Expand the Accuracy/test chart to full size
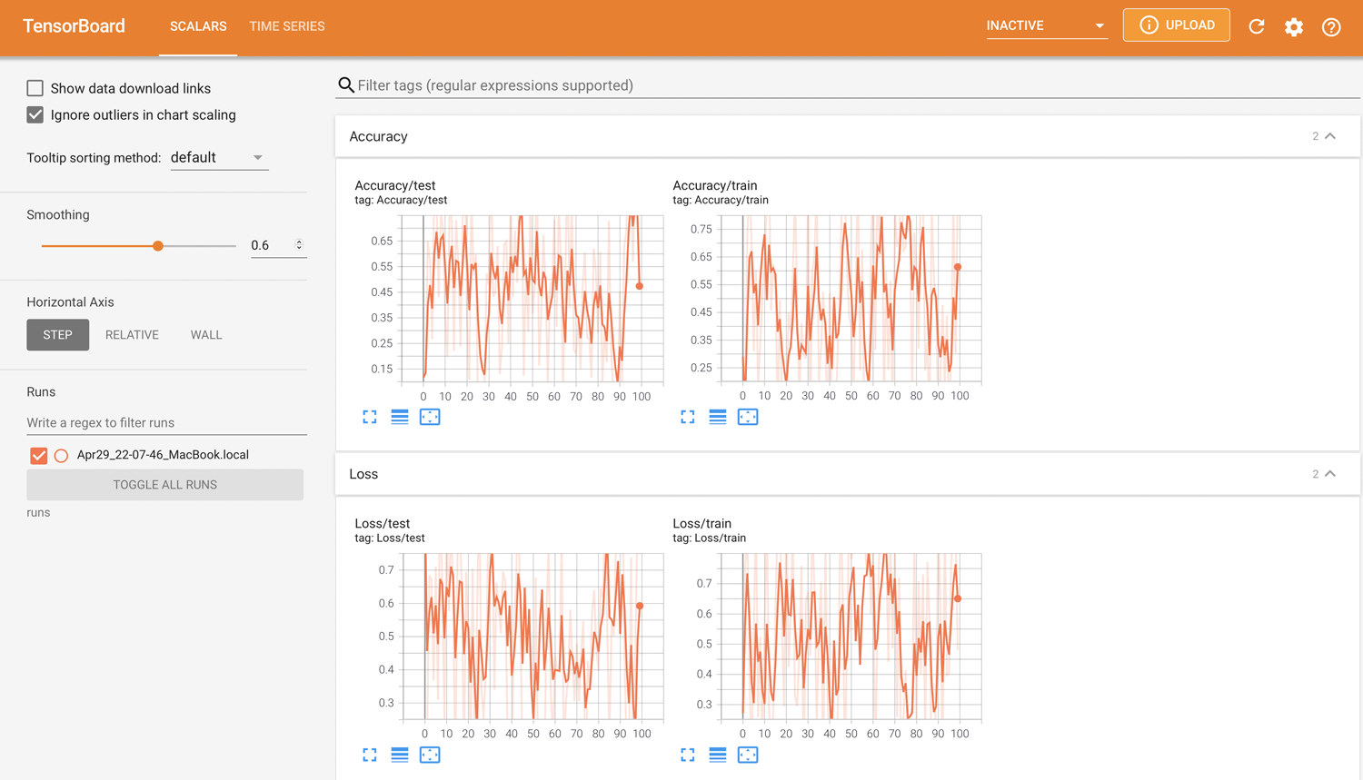 point(369,417)
